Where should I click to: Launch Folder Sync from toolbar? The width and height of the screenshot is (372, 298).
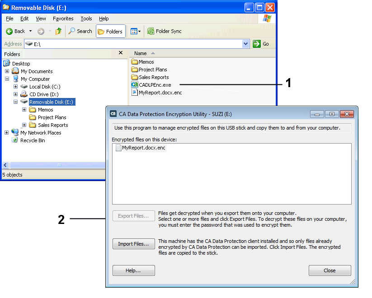165,31
